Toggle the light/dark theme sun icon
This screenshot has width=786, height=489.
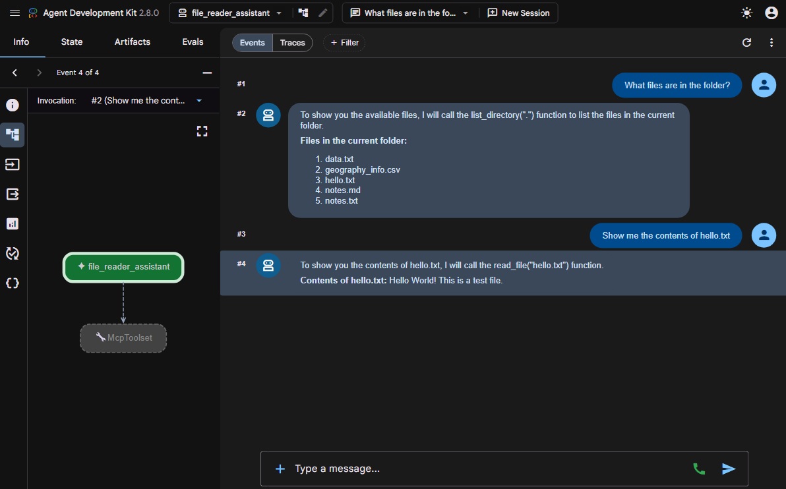coord(747,13)
